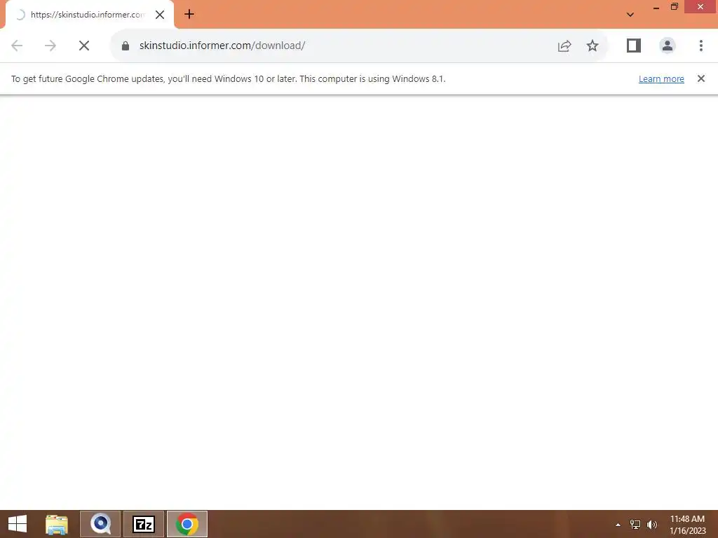This screenshot has width=718, height=538.
Task: Click the address bar URL
Action: click(x=222, y=46)
